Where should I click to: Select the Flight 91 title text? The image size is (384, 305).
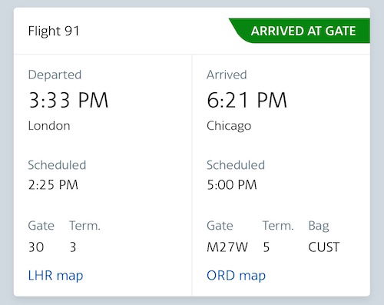pos(54,31)
